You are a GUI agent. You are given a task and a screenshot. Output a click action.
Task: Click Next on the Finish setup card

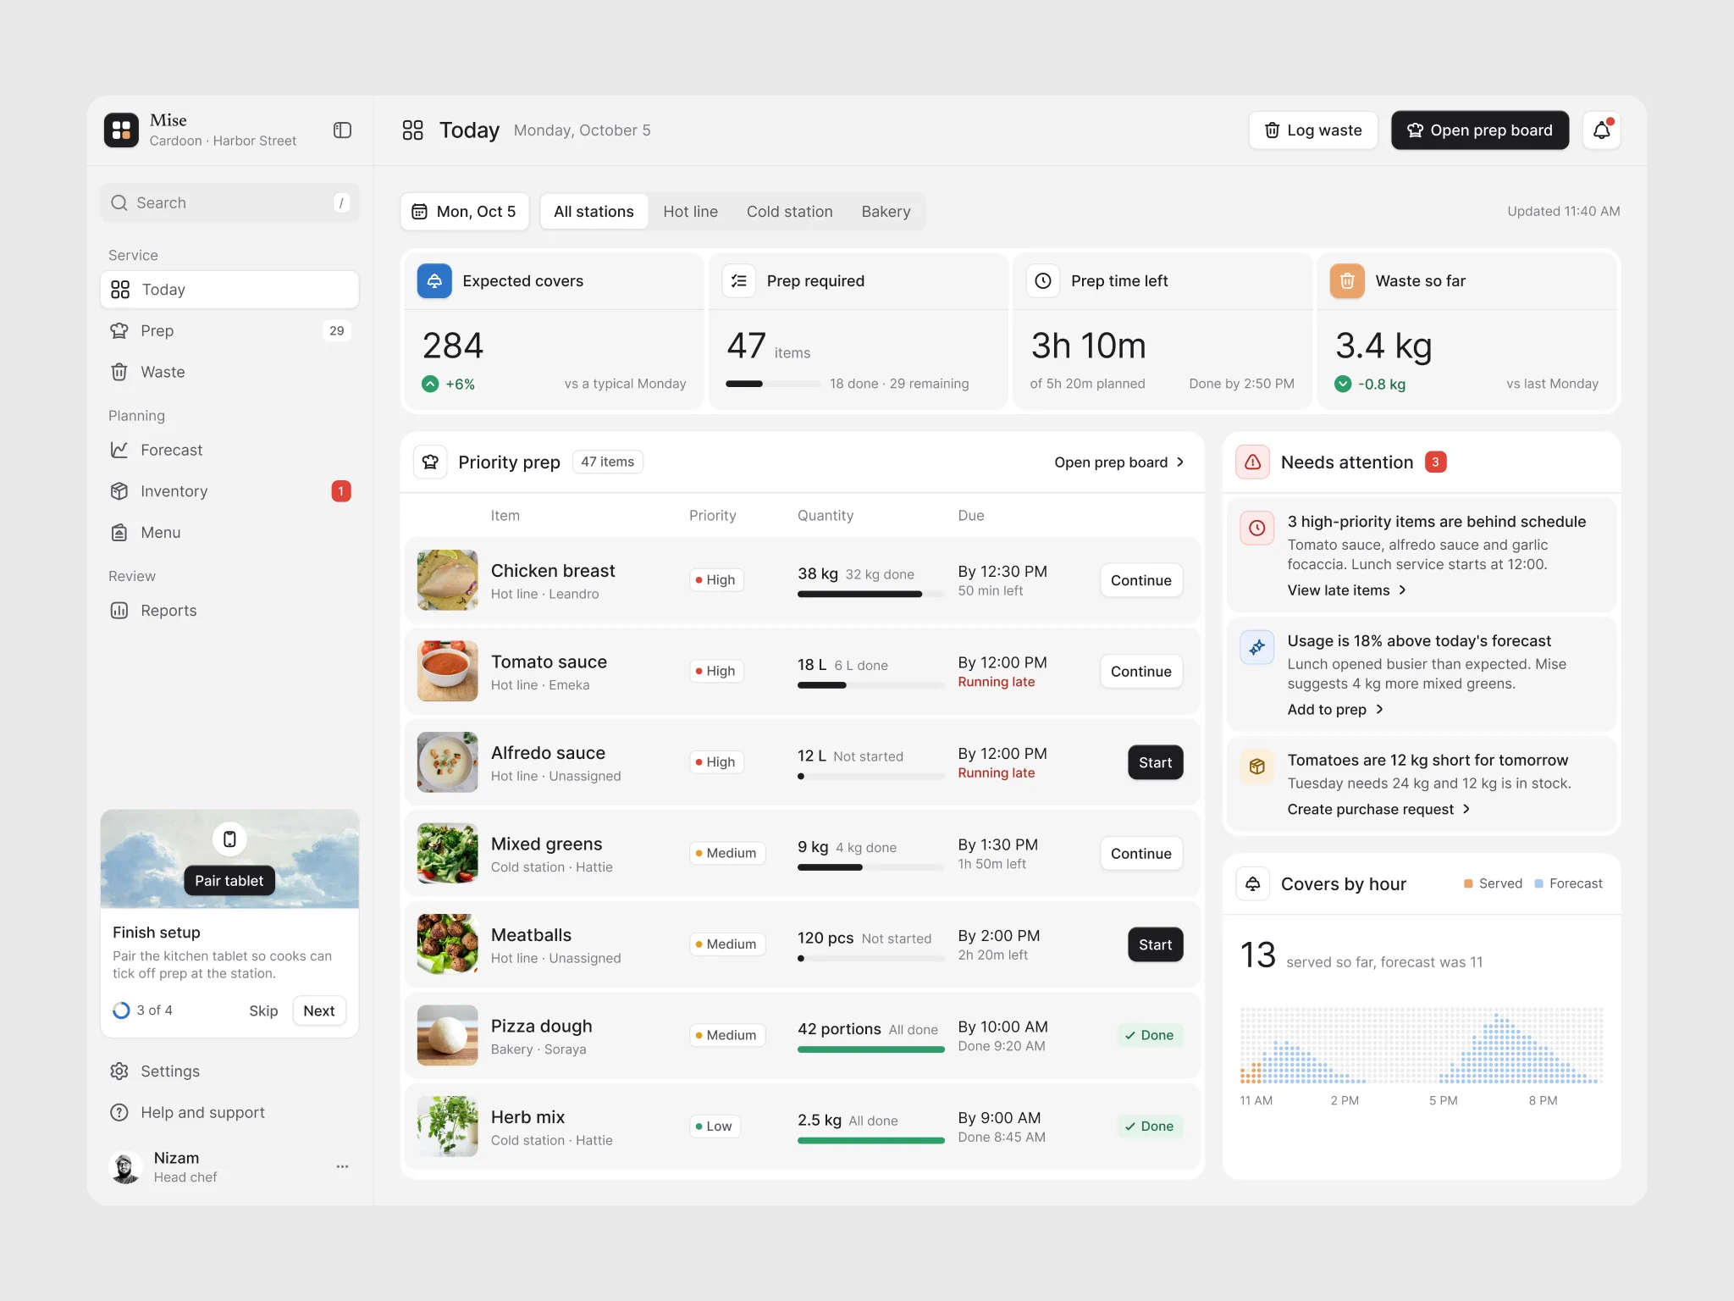pyautogui.click(x=318, y=1010)
